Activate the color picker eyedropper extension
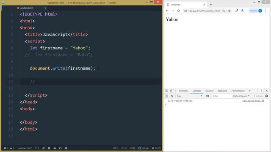Screen dimensions: 271x152 237,11
